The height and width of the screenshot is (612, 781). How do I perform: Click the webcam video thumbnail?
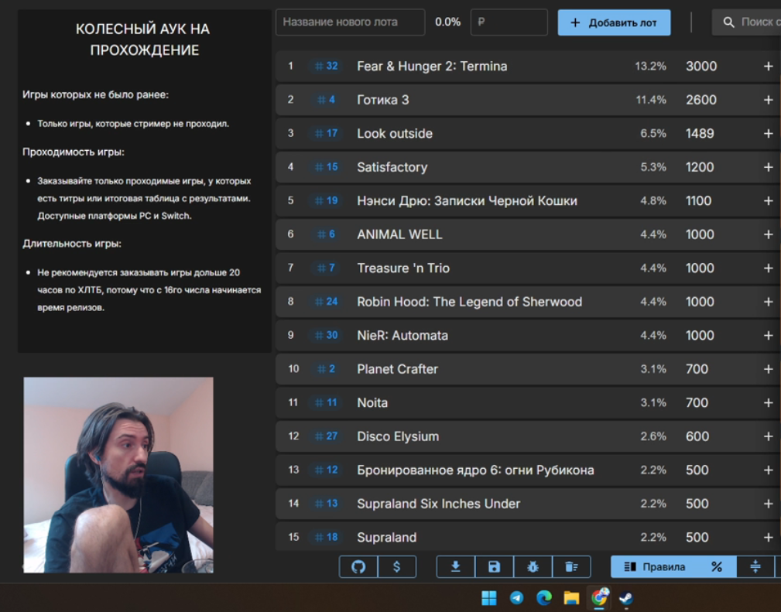pyautogui.click(x=118, y=474)
